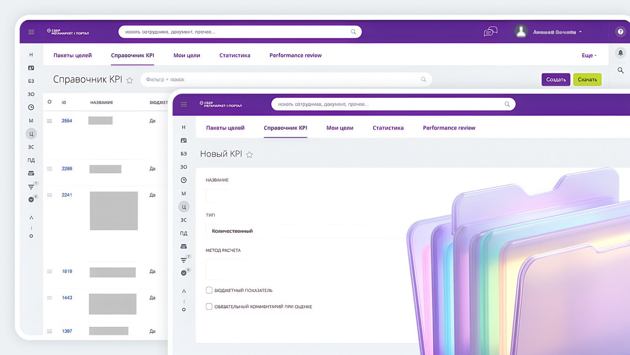630x355 pixels.
Task: Click the clock icon in front sidebar
Action: (184, 180)
